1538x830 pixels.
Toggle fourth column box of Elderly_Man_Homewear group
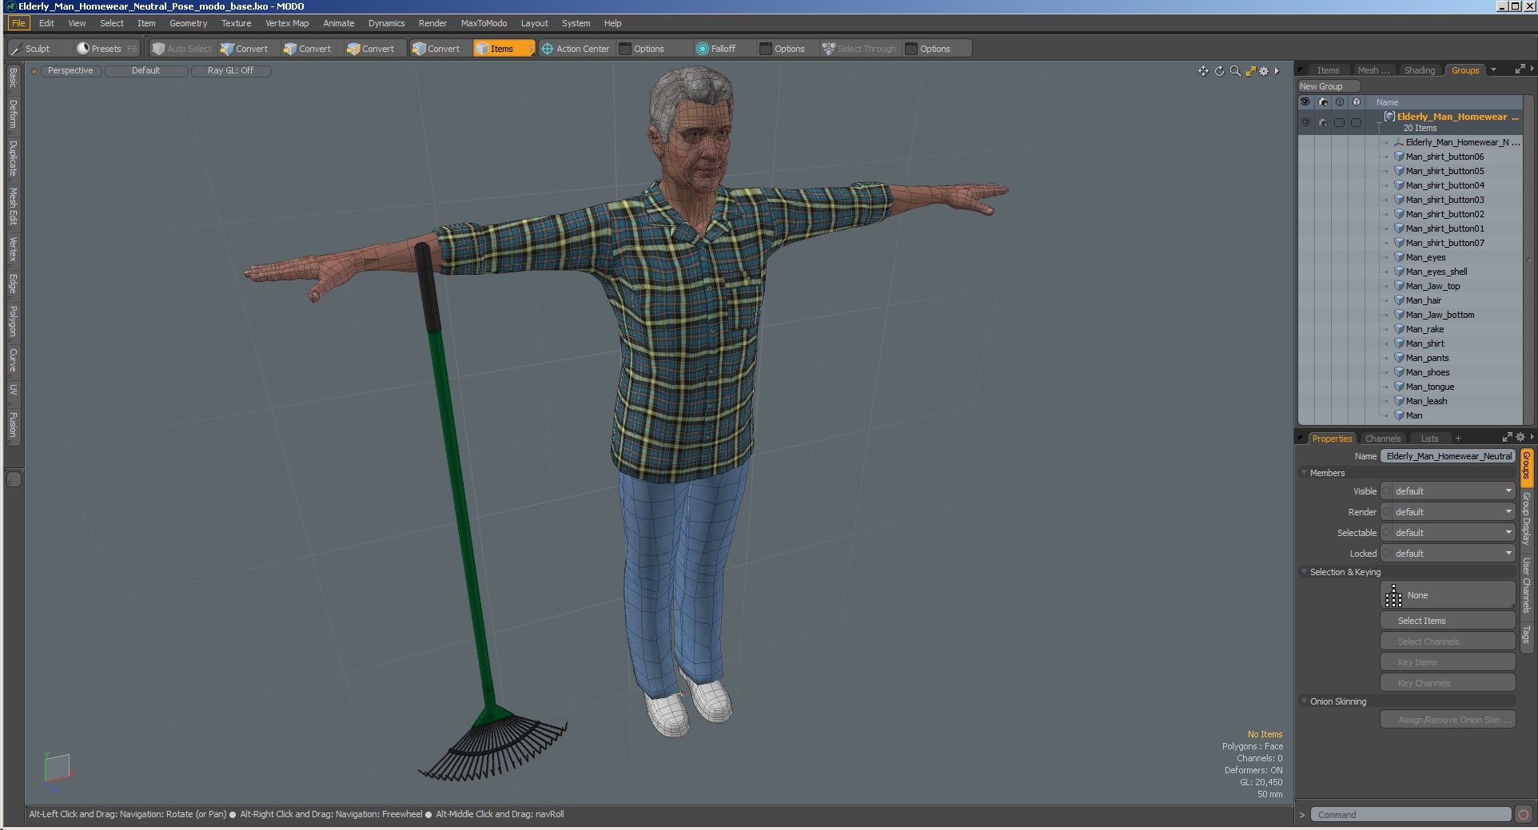coord(1356,122)
